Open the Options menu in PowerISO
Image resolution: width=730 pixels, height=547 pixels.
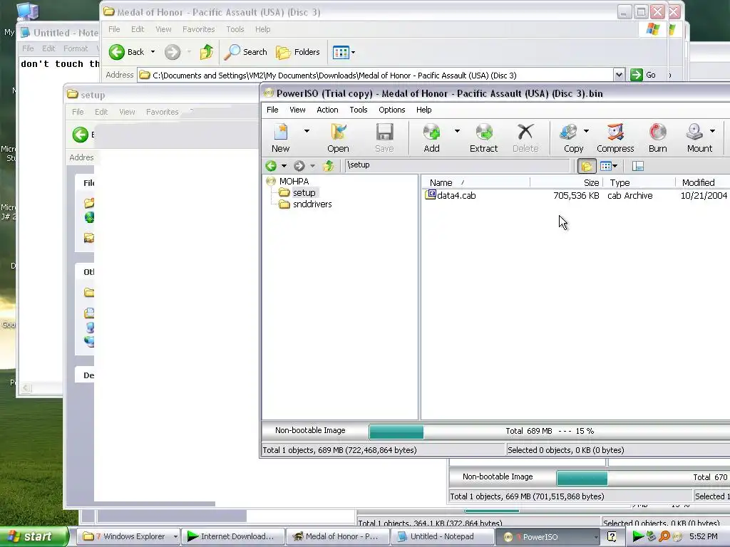click(391, 110)
